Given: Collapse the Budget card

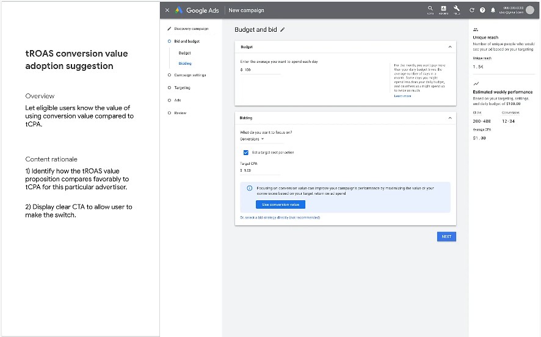Looking at the screenshot, I should pyautogui.click(x=450, y=47).
